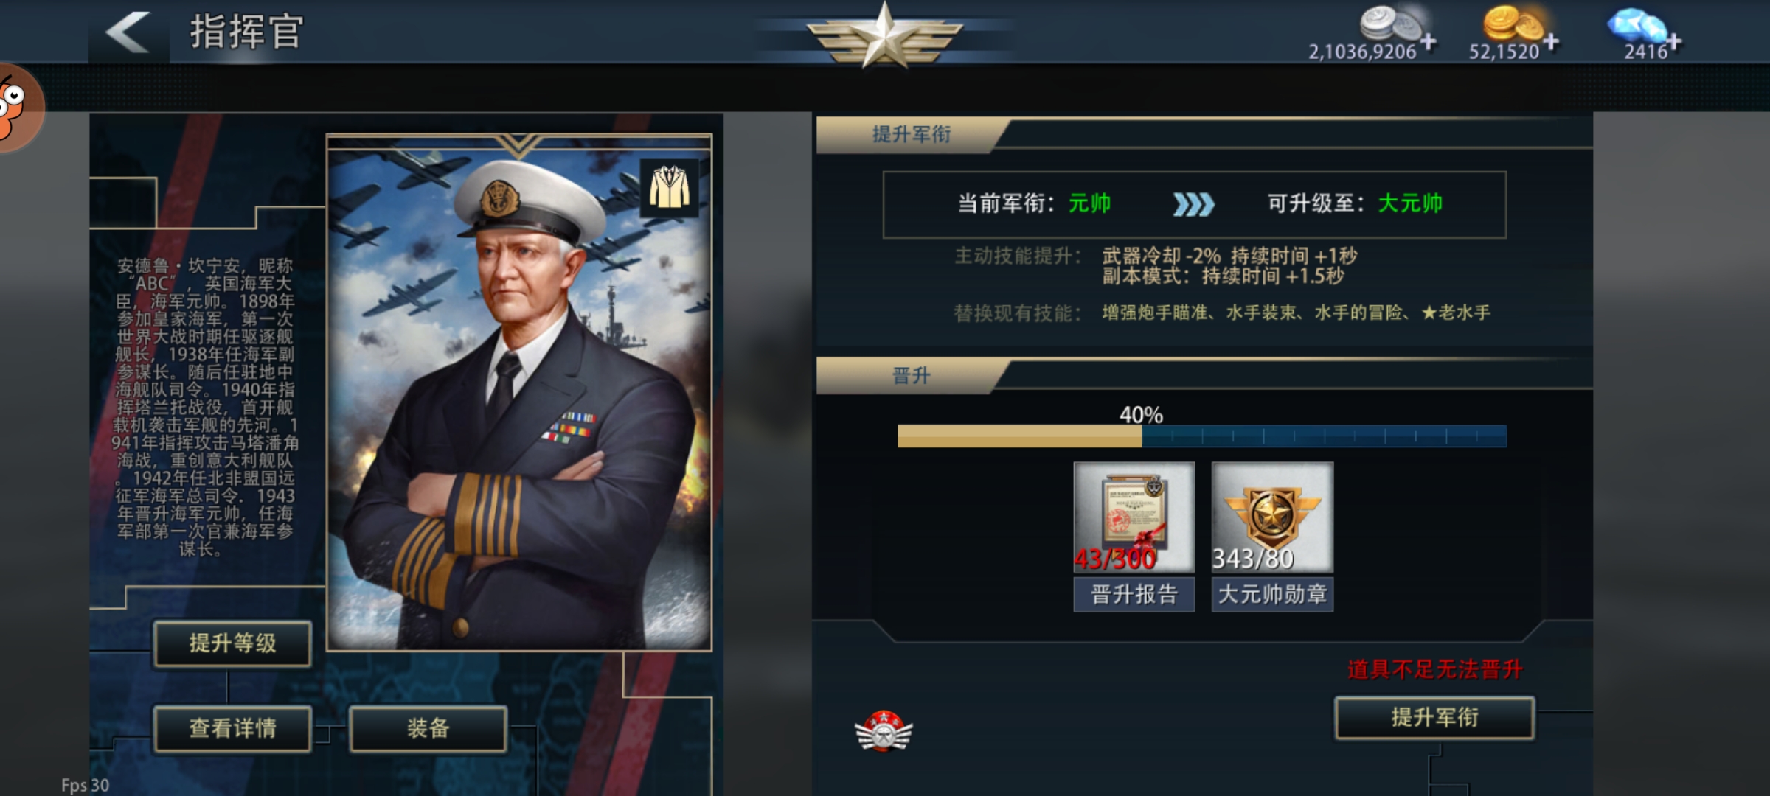1770x796 pixels.
Task: Select the 提升军衔 section header
Action: 912,135
